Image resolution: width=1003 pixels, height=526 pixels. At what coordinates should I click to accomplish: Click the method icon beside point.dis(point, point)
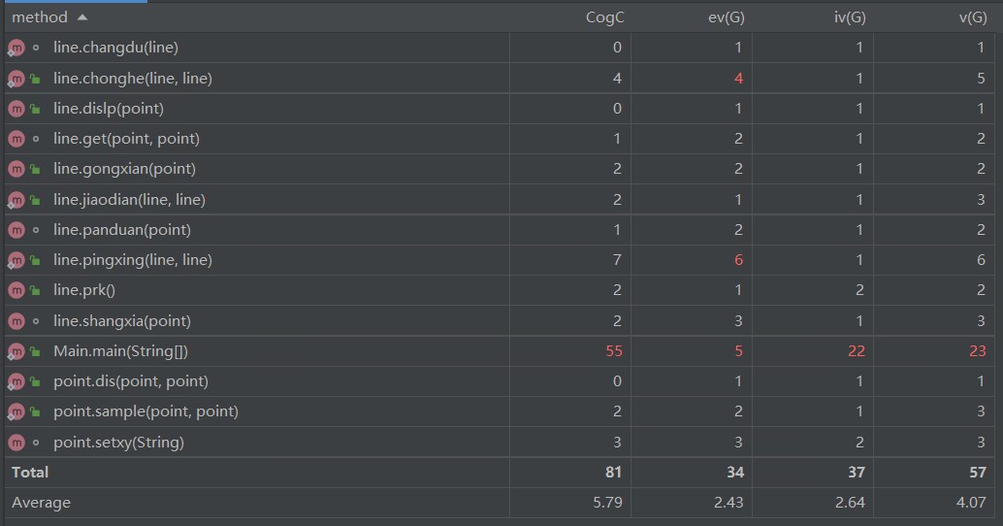coord(16,381)
